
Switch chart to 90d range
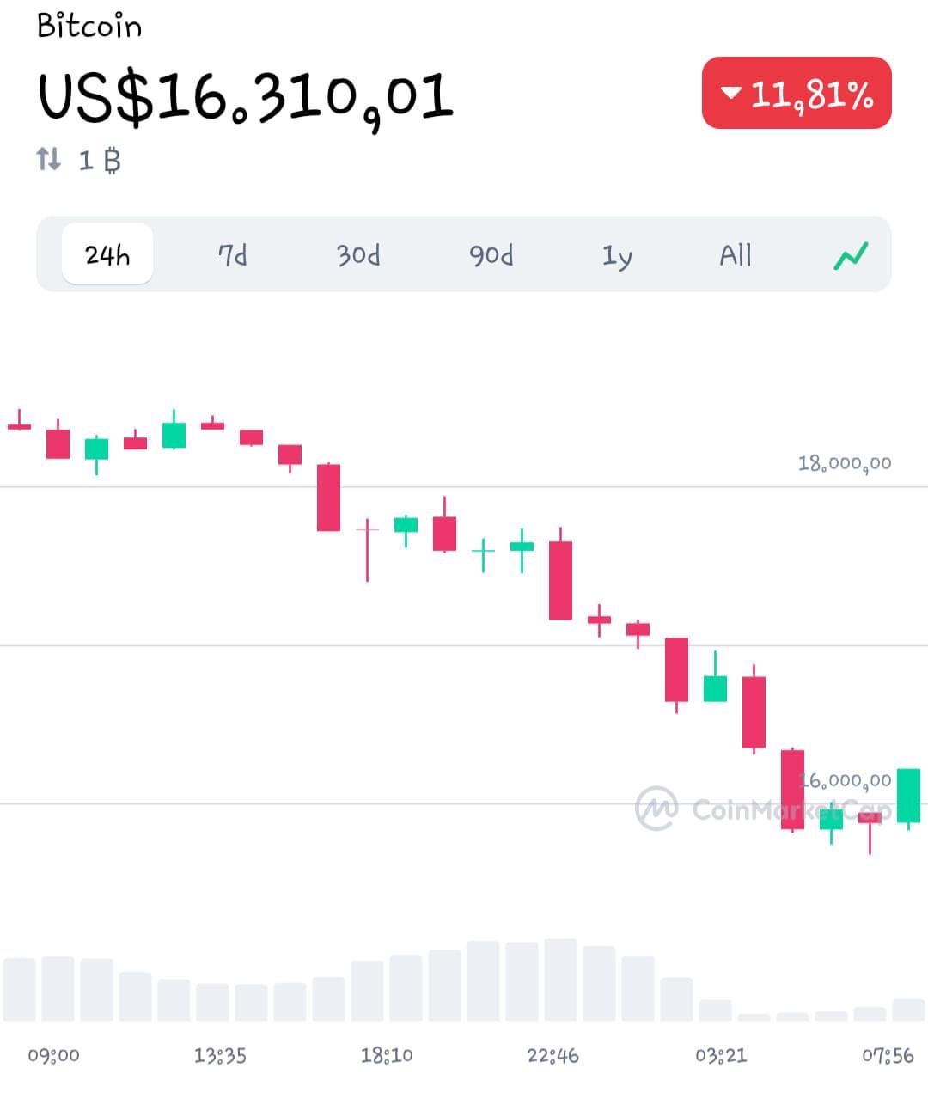[x=491, y=255]
